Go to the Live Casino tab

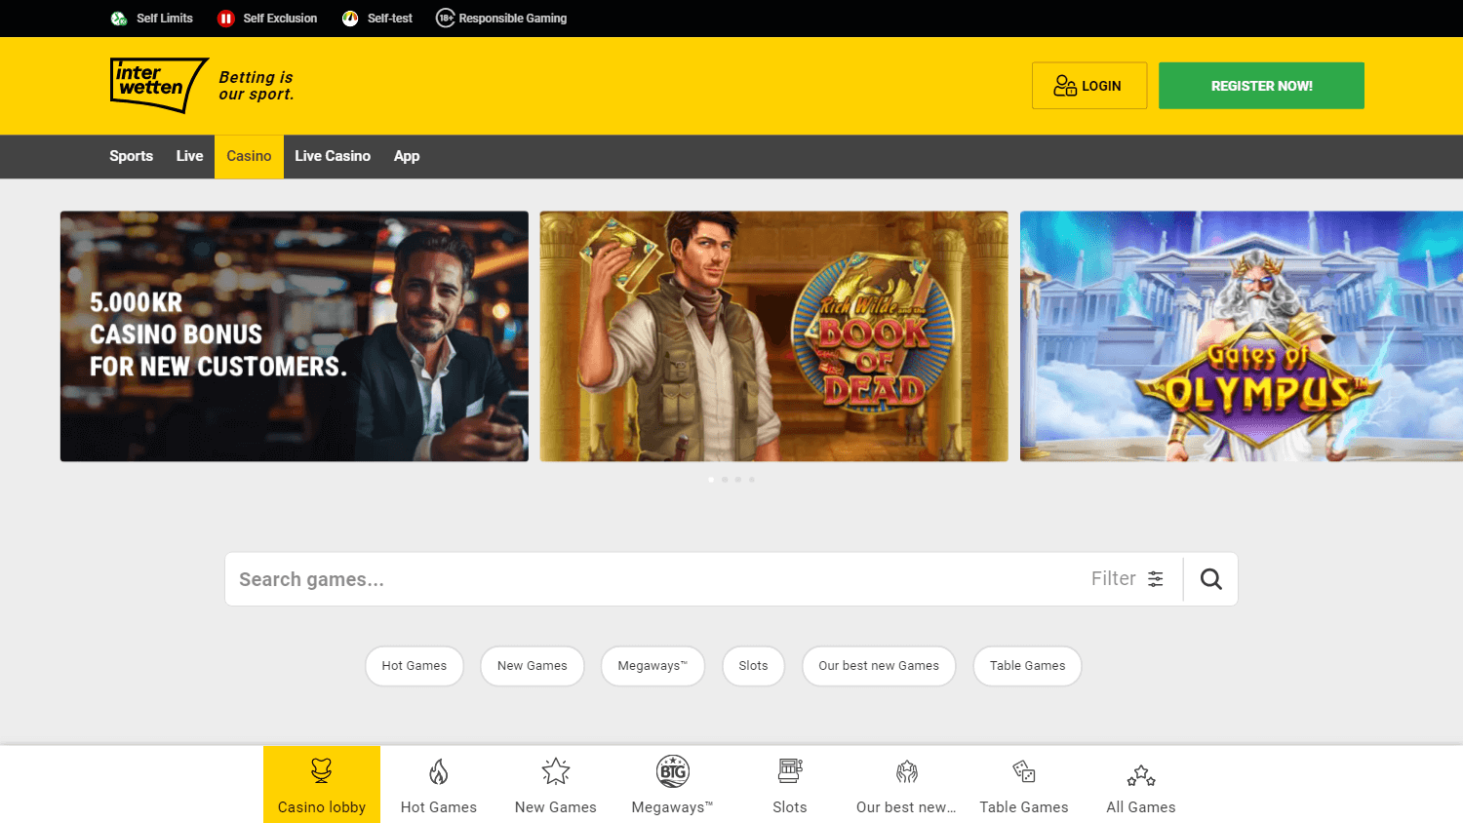pos(333,156)
